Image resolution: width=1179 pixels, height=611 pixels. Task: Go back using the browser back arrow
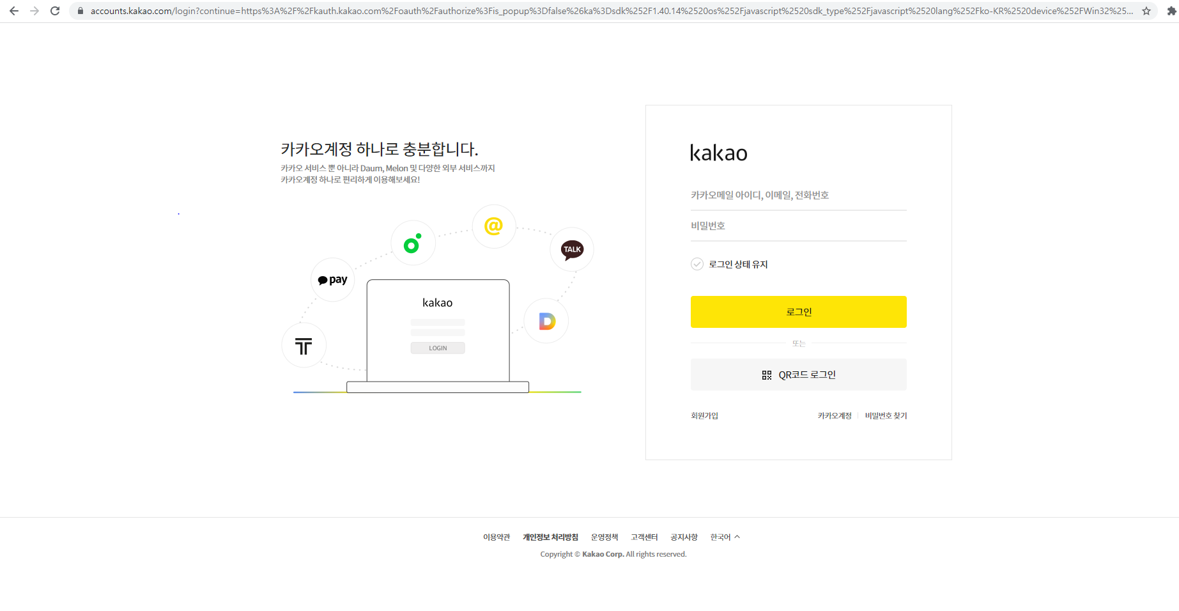click(14, 11)
